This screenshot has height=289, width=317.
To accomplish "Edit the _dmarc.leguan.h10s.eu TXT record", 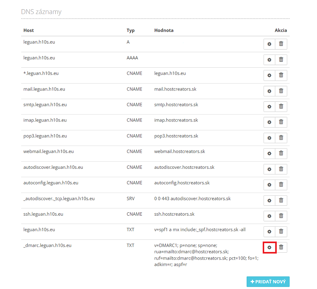I will (x=269, y=247).
